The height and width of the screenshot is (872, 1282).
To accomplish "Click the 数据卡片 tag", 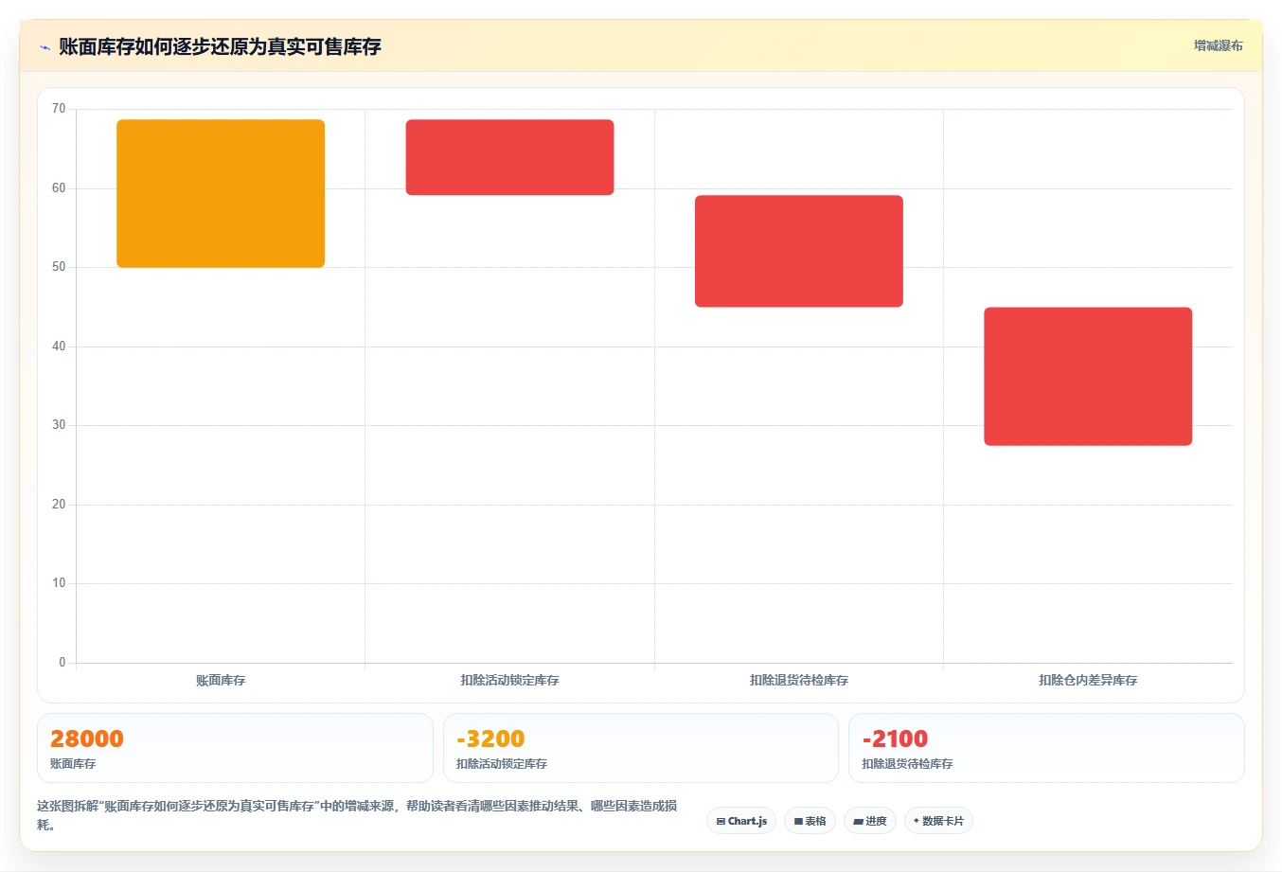I will (x=938, y=821).
